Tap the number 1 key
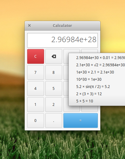 (x=36, y=104)
